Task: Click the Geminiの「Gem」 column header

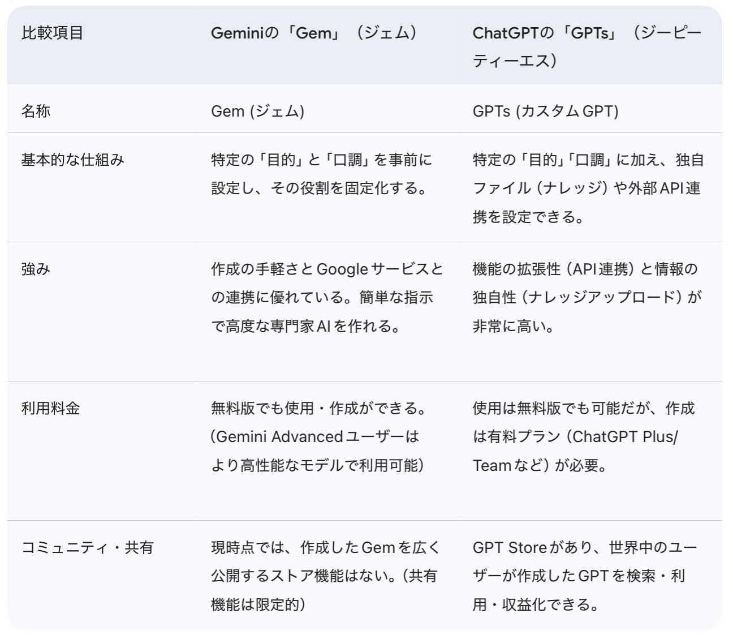Action: (x=314, y=33)
